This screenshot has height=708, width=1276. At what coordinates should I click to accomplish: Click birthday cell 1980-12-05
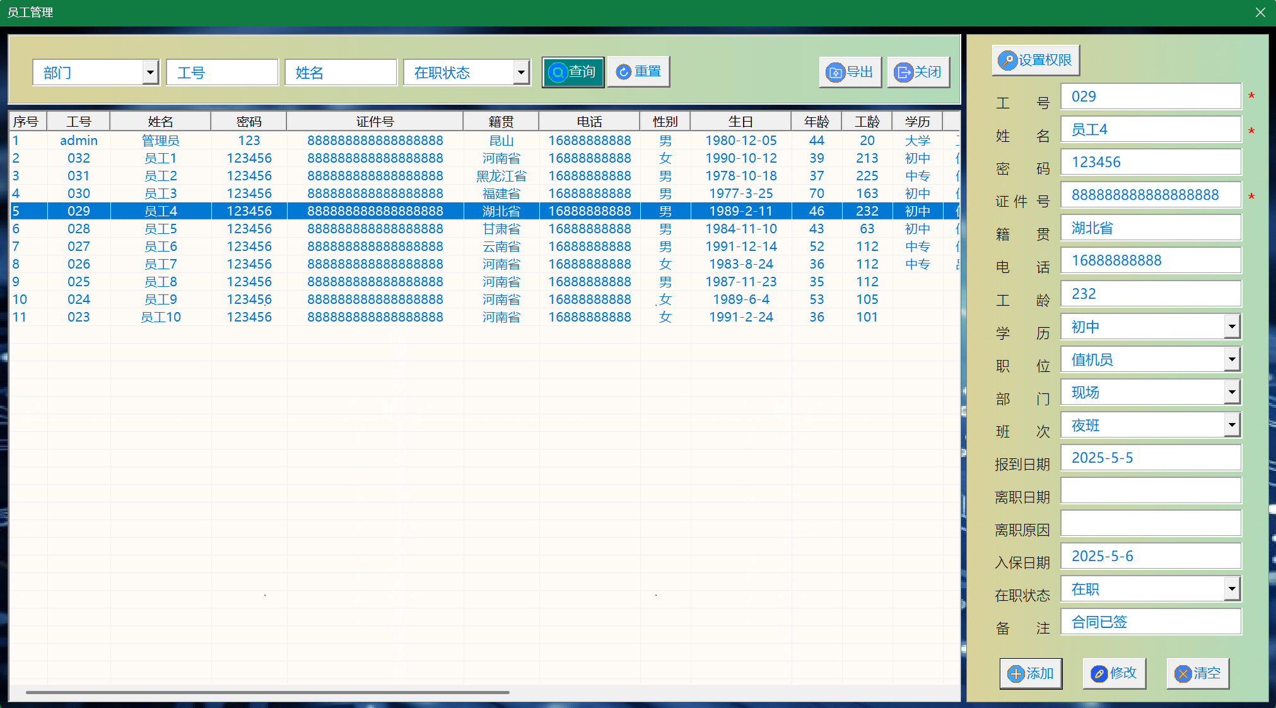coord(741,141)
